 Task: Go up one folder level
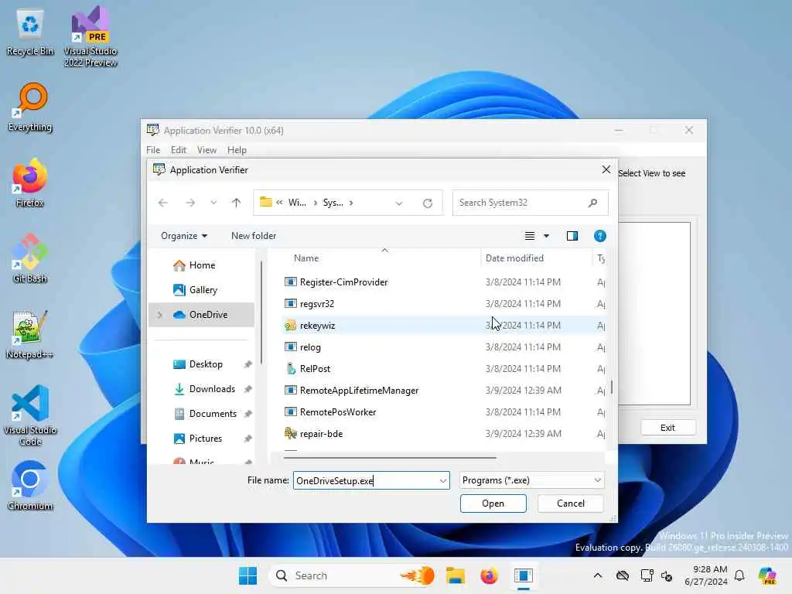point(236,203)
